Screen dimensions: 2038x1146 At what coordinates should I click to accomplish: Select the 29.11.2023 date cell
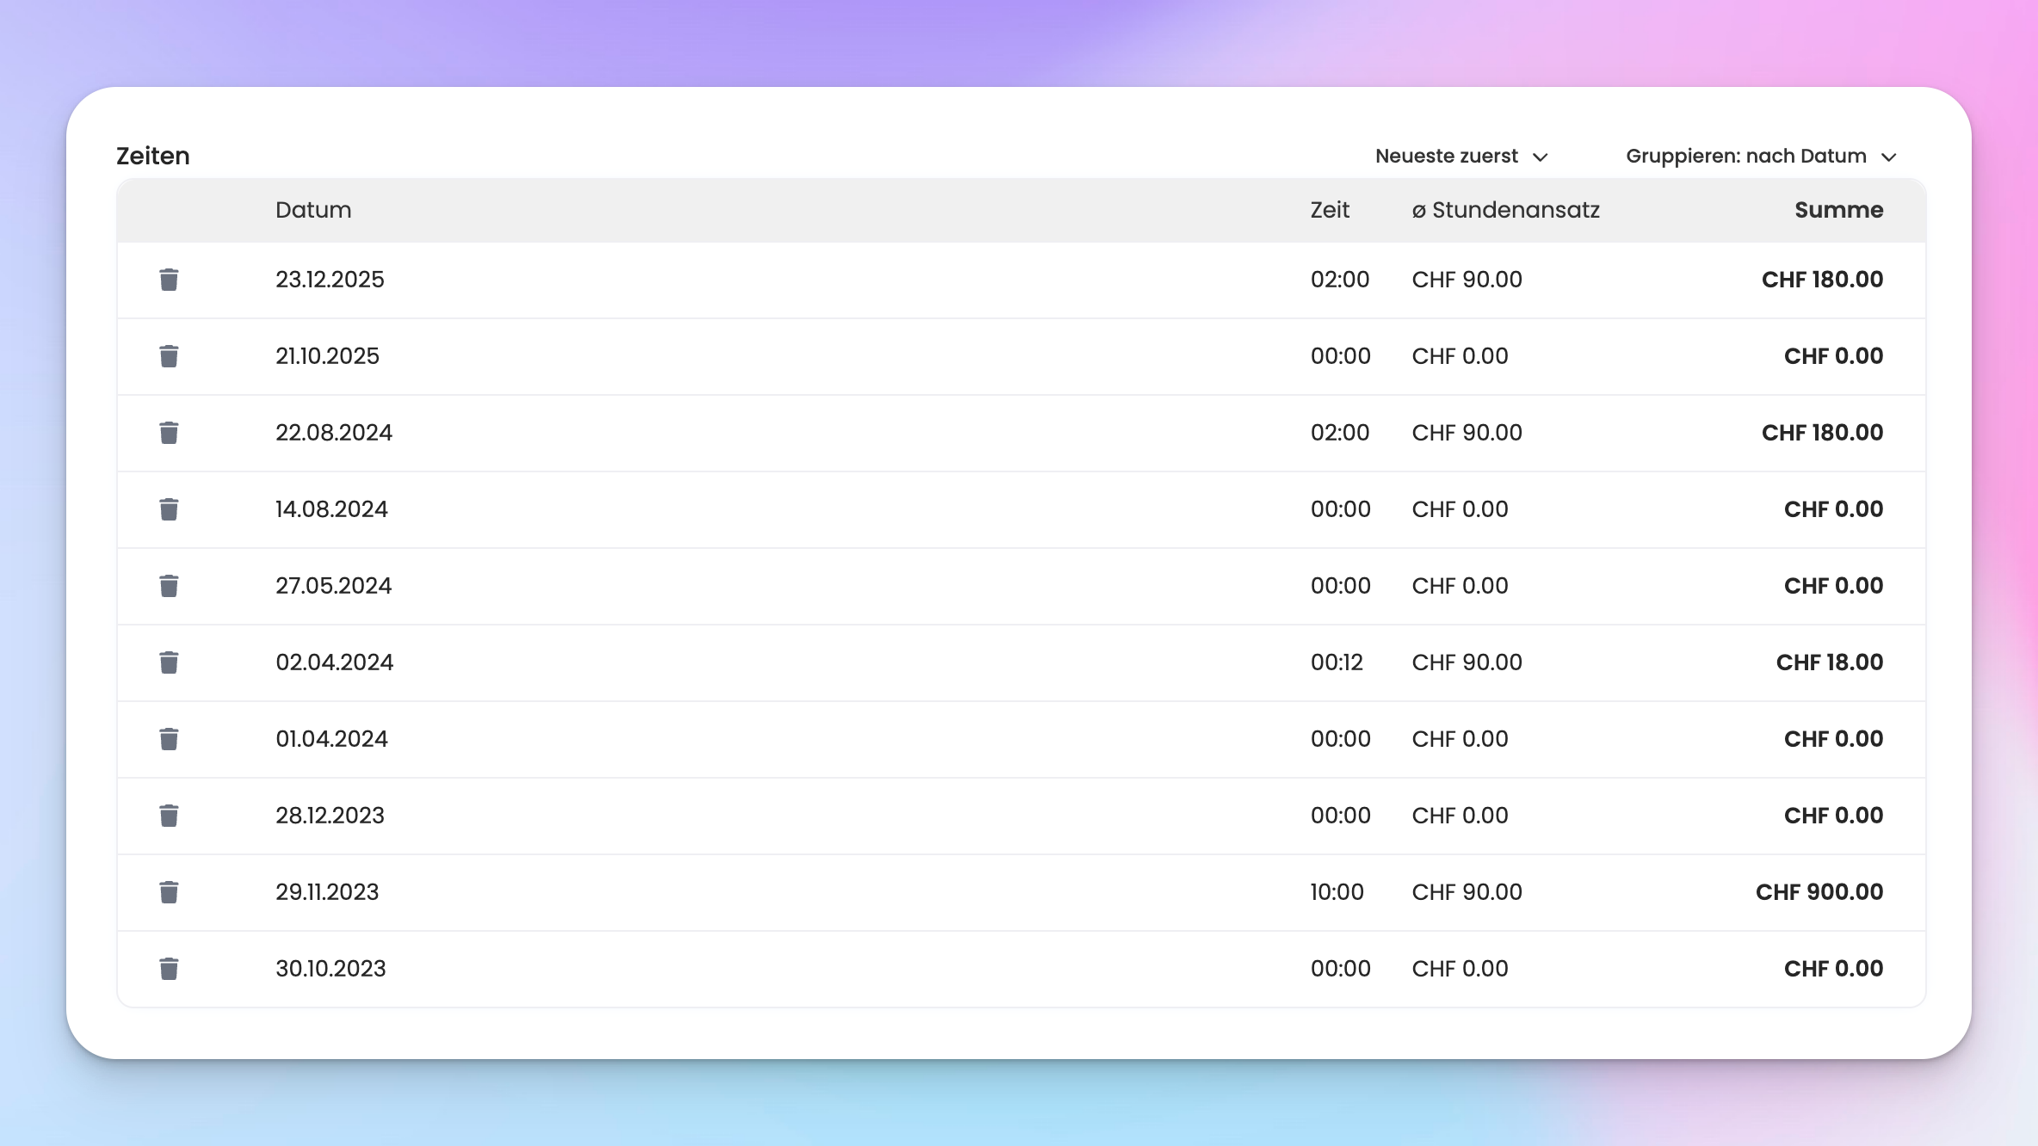pos(327,892)
